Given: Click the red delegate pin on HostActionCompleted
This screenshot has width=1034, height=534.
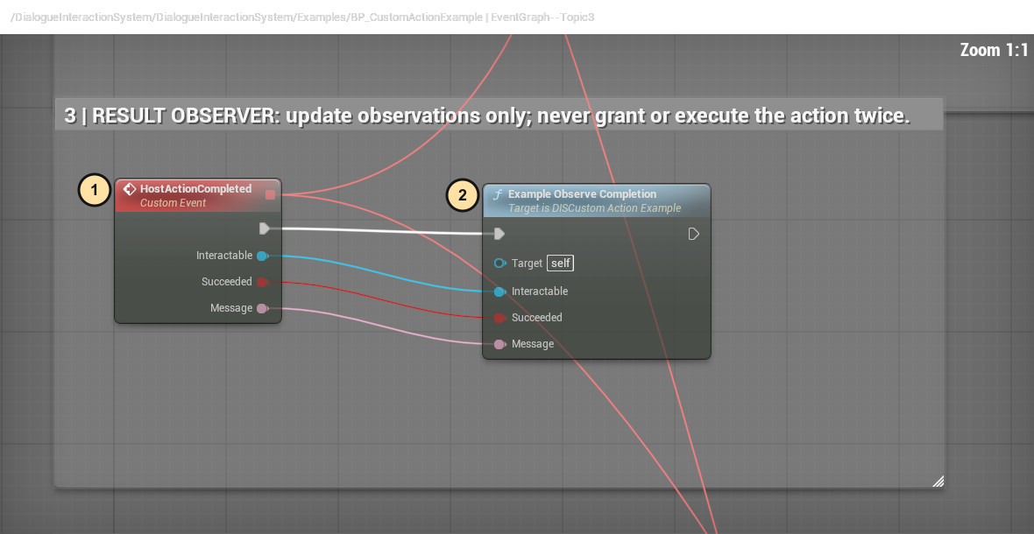Looking at the screenshot, I should pos(271,194).
